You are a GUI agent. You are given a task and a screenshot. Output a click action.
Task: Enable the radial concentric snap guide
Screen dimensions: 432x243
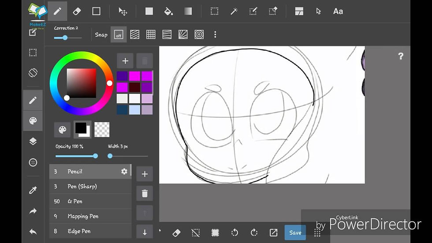click(x=199, y=34)
